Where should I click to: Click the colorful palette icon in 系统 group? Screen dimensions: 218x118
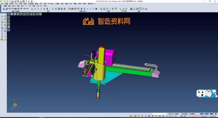tap(131, 9)
